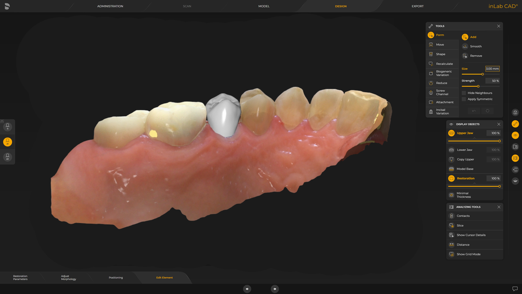Adjust the Strength slider

[478, 86]
